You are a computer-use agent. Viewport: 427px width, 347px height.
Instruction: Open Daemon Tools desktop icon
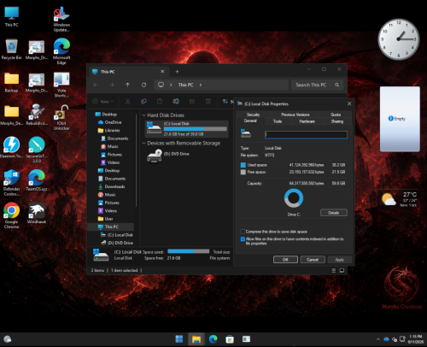(x=11, y=147)
